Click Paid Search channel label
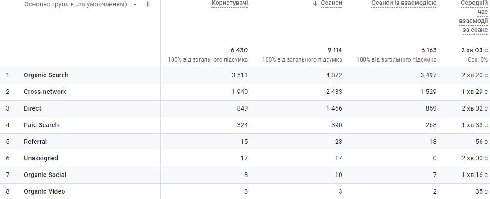 point(41,125)
